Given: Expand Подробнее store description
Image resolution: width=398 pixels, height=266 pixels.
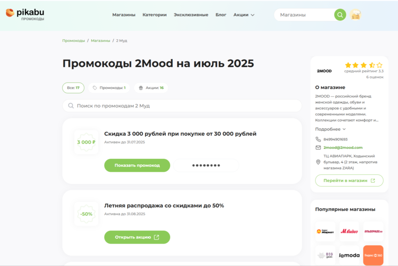Looking at the screenshot, I should 330,129.
